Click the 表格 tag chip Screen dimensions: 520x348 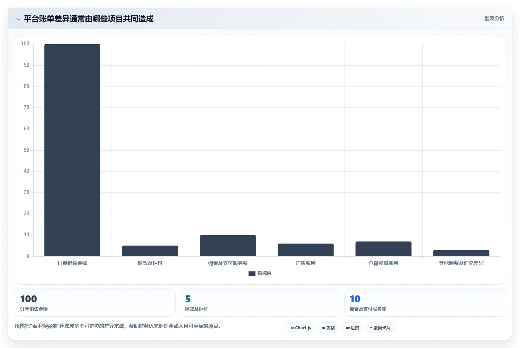pos(328,328)
